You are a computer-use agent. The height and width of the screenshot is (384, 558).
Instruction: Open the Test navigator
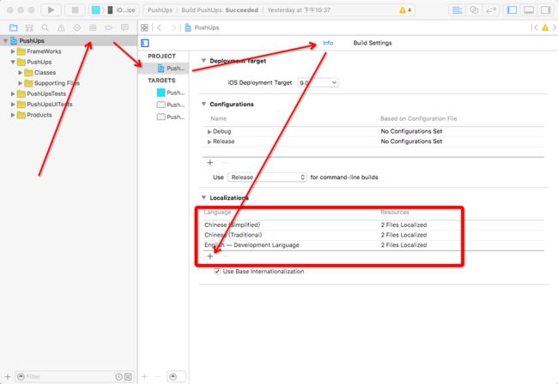click(x=77, y=27)
